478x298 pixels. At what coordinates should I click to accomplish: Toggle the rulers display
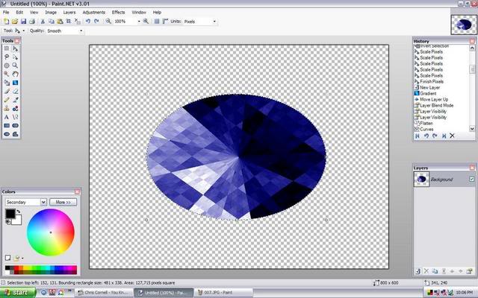pyautogui.click(x=165, y=22)
